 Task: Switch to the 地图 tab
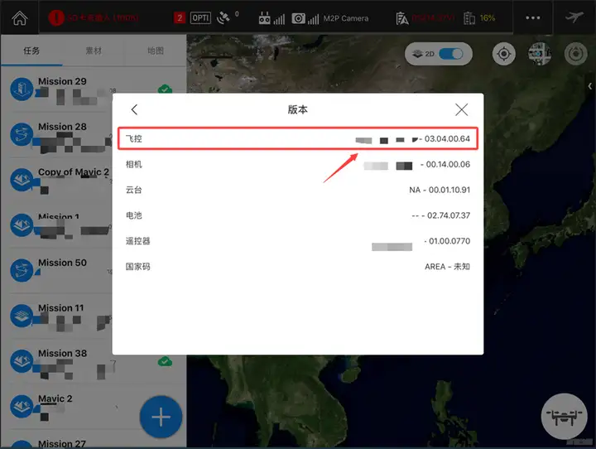point(156,51)
